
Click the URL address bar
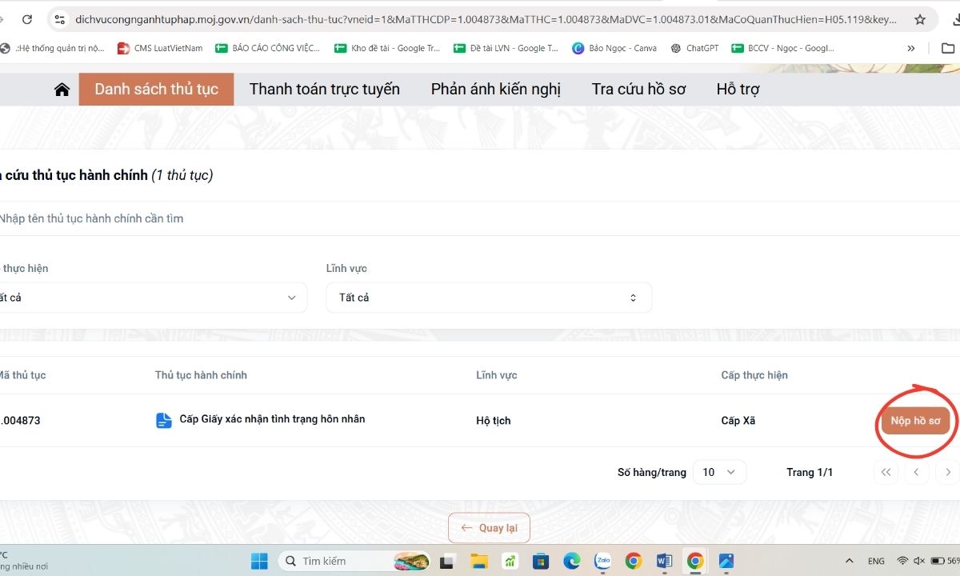486,19
